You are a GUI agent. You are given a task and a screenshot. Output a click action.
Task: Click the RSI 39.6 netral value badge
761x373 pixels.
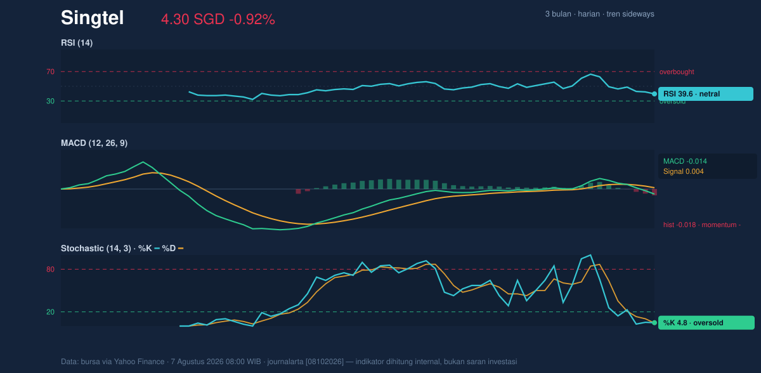(x=706, y=94)
